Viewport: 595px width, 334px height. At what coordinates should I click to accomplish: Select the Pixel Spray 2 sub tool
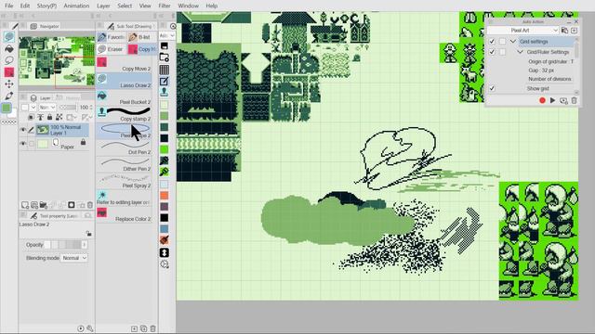(x=124, y=180)
